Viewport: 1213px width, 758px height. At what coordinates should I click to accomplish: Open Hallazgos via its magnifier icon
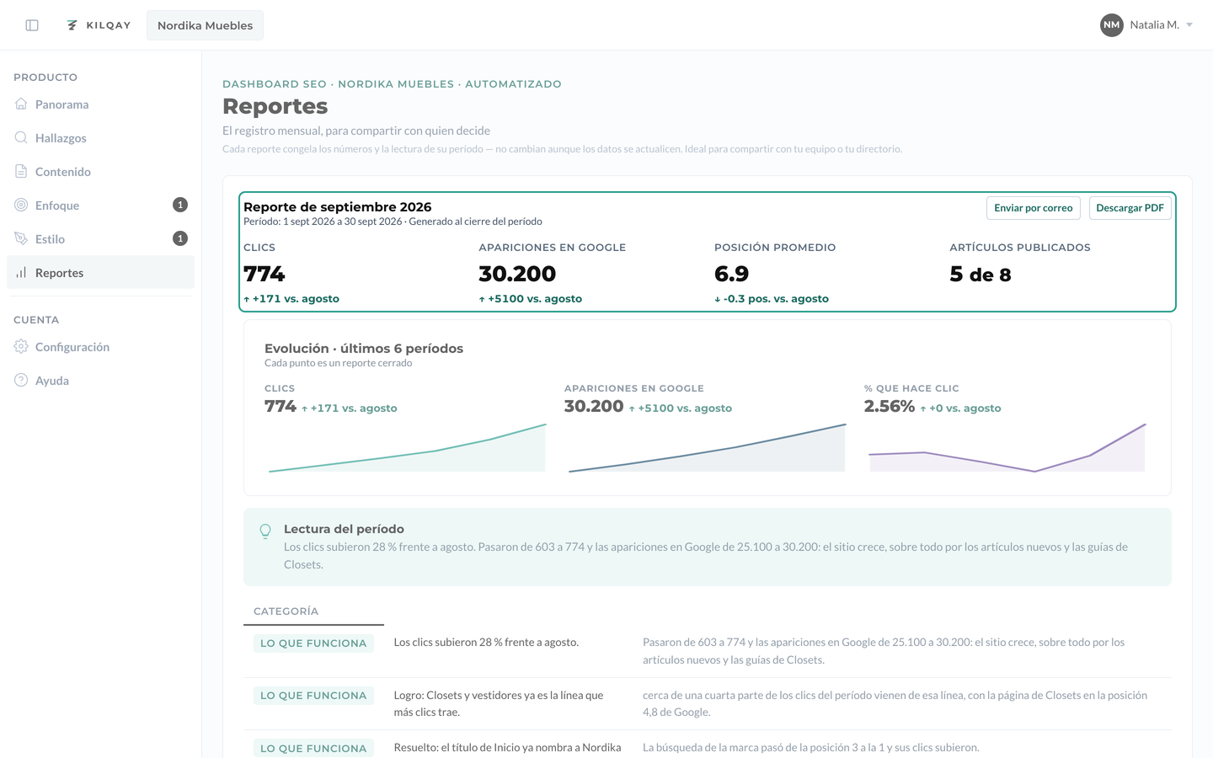pyautogui.click(x=21, y=138)
